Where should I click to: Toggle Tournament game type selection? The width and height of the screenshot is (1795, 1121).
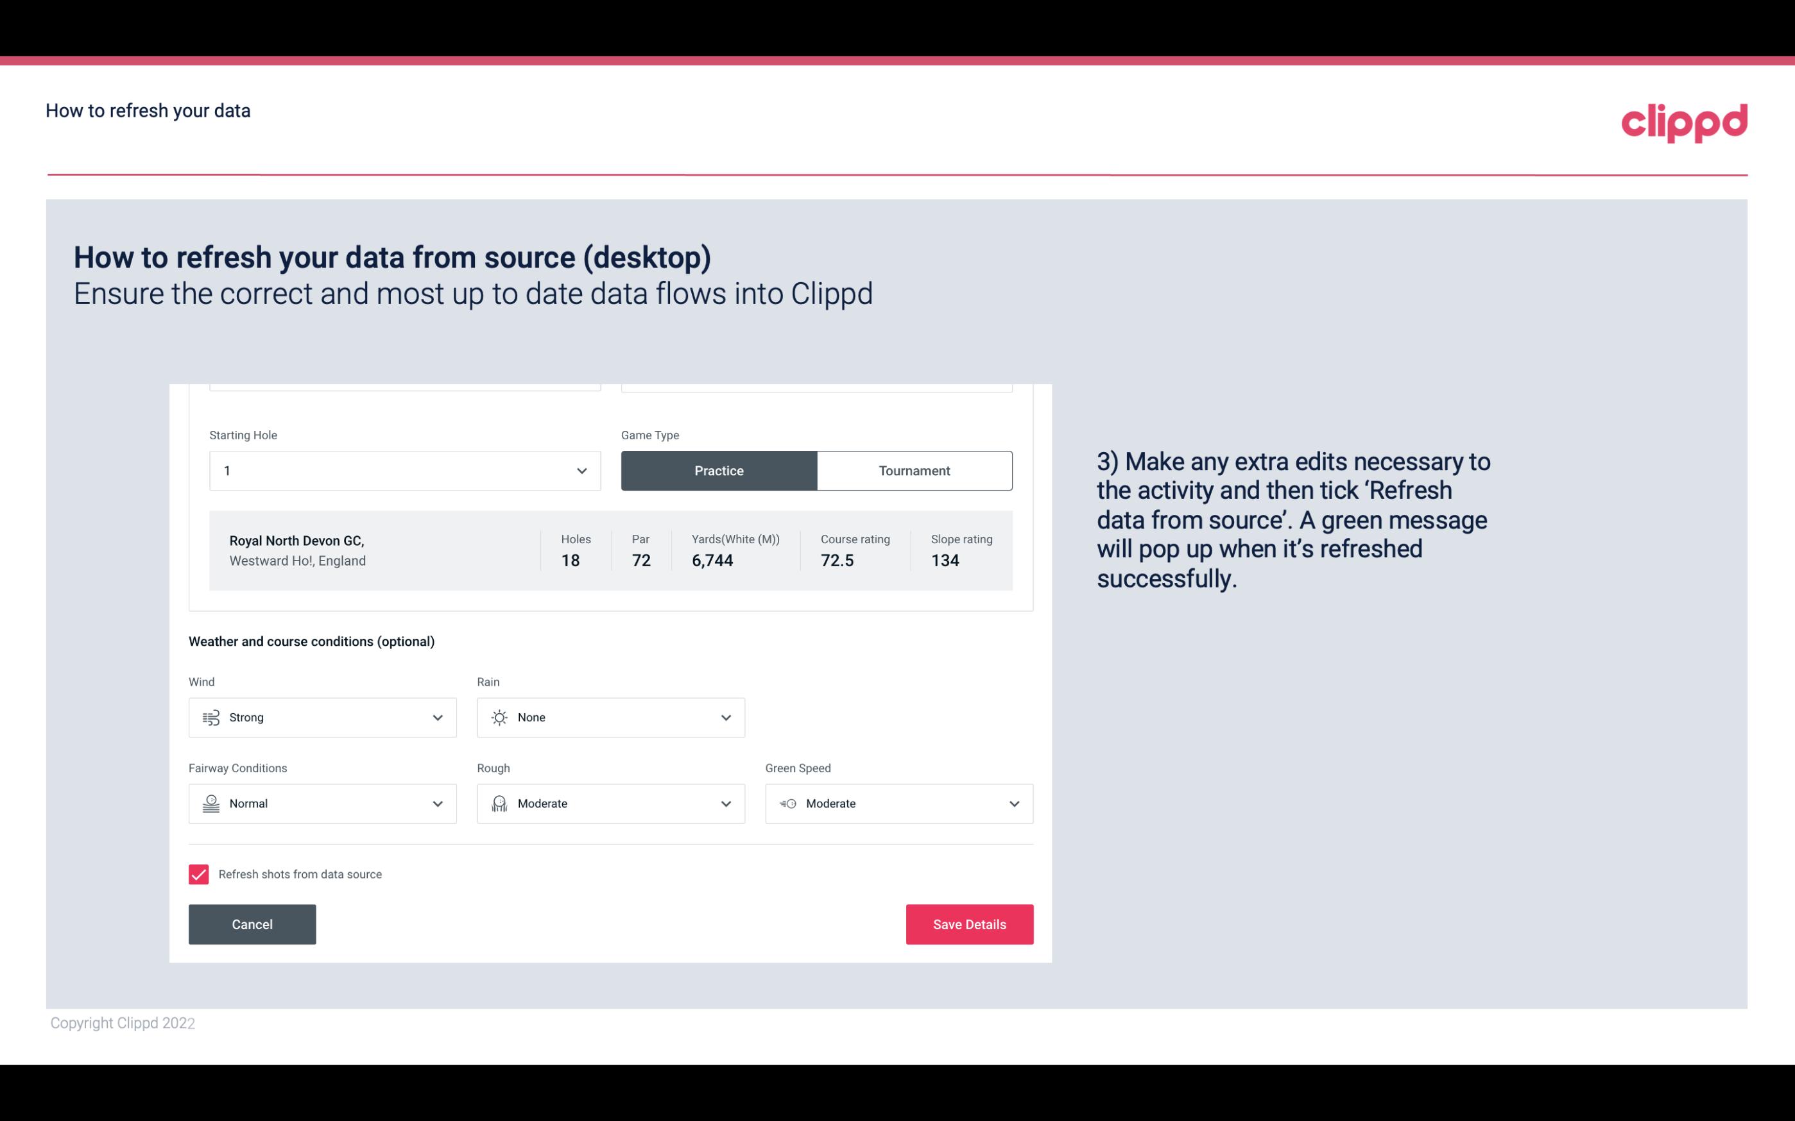tap(914, 470)
